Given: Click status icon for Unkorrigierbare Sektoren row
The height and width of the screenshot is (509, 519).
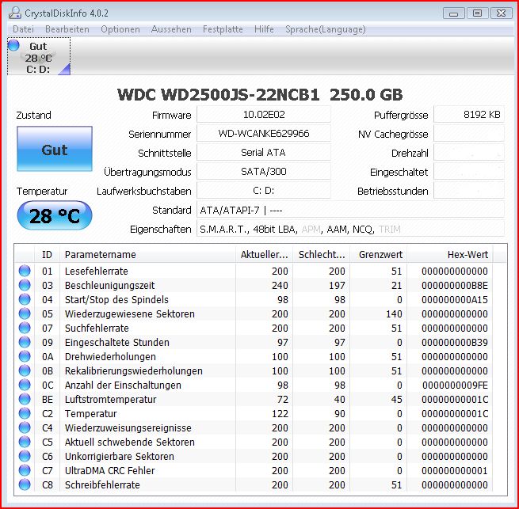Looking at the screenshot, I should (25, 456).
